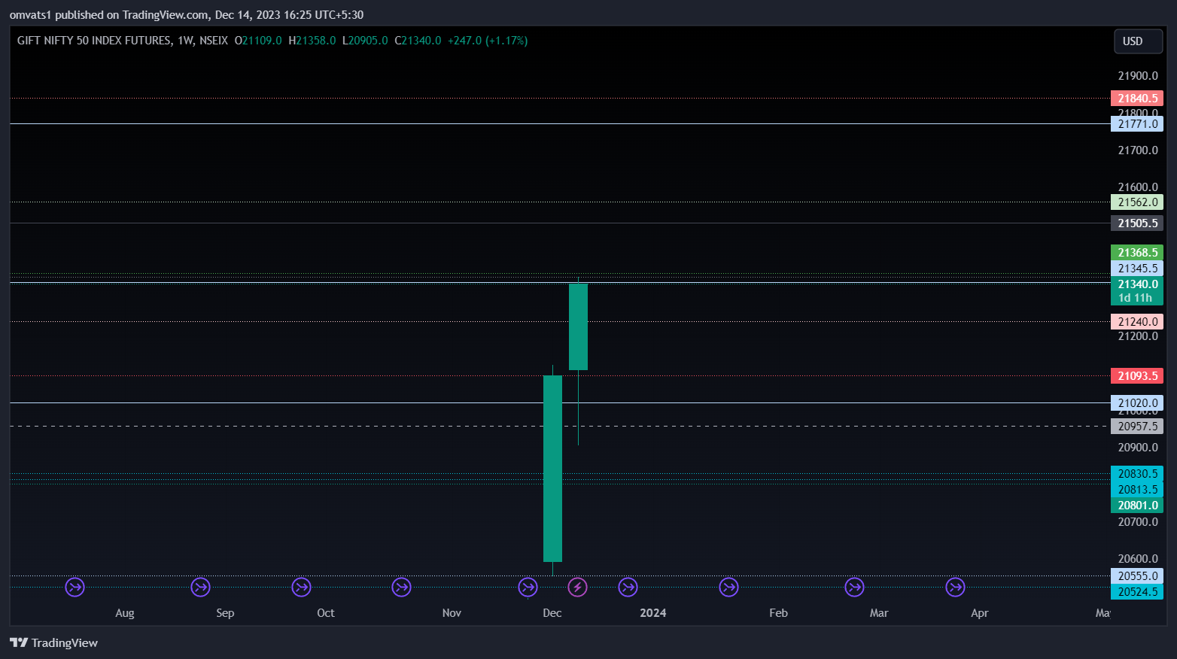Screen dimensions: 1177x659
Task: Select the dark 21505.5 price label
Action: [1137, 223]
